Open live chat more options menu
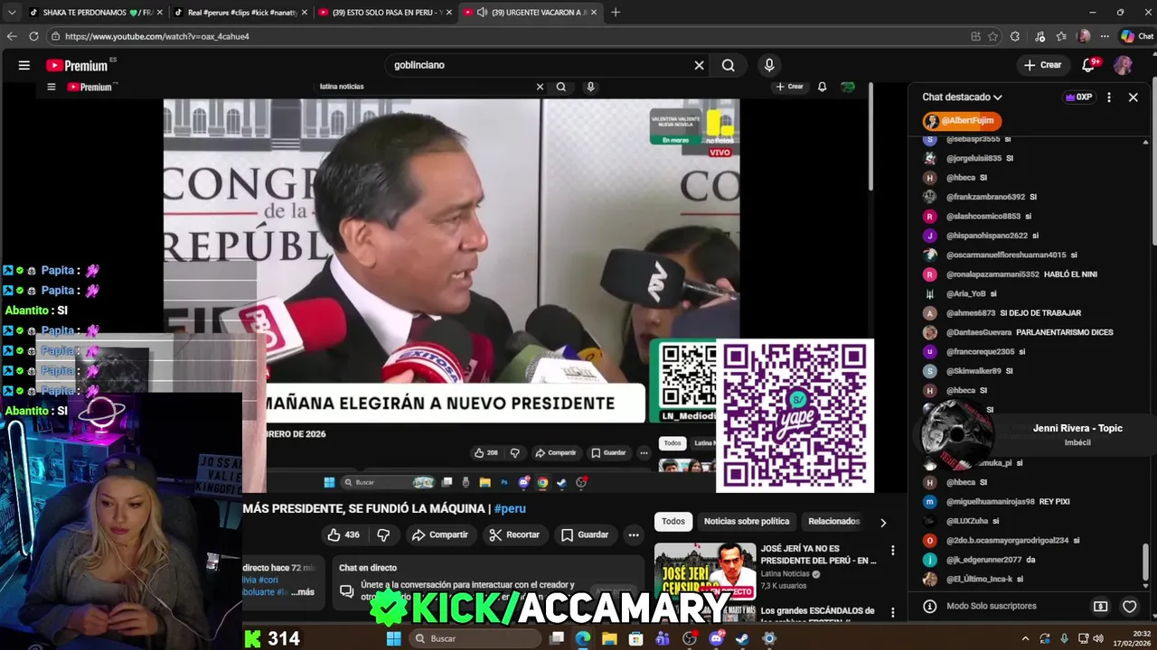This screenshot has width=1157, height=650. [x=1109, y=97]
